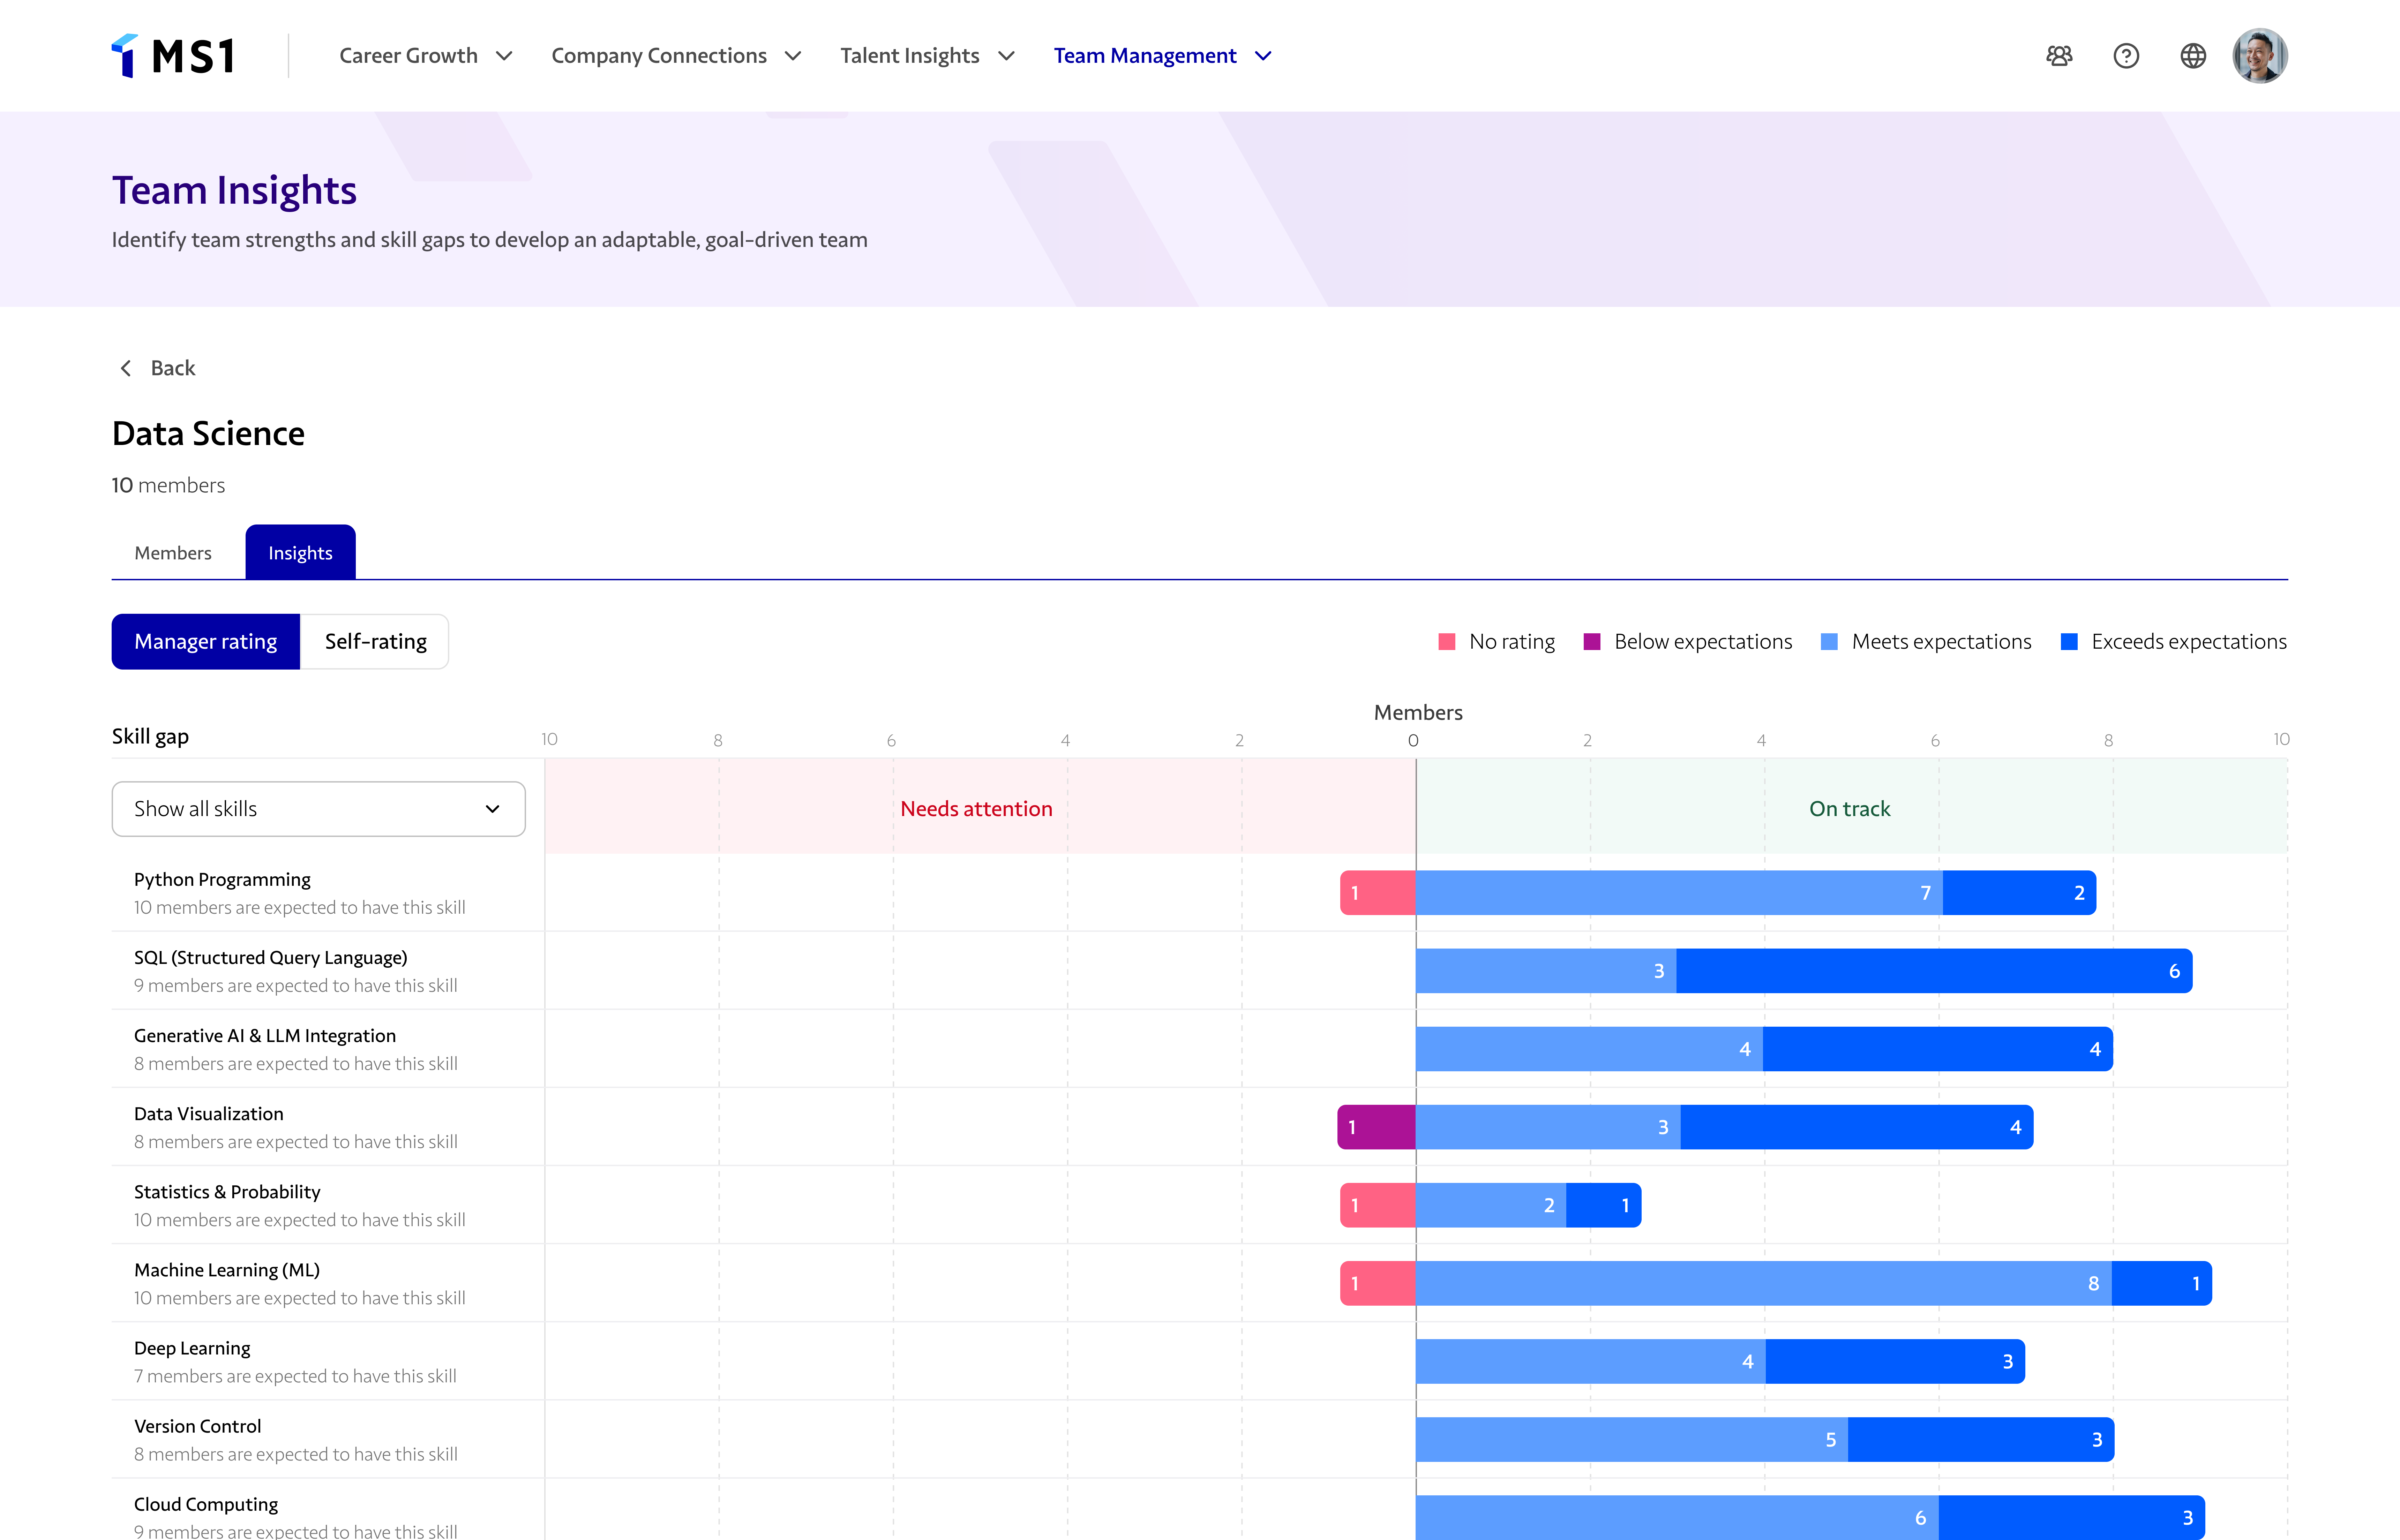Click Generative AI exceeds expectations bar segment
The width and height of the screenshot is (2400, 1540).
coord(1938,1049)
